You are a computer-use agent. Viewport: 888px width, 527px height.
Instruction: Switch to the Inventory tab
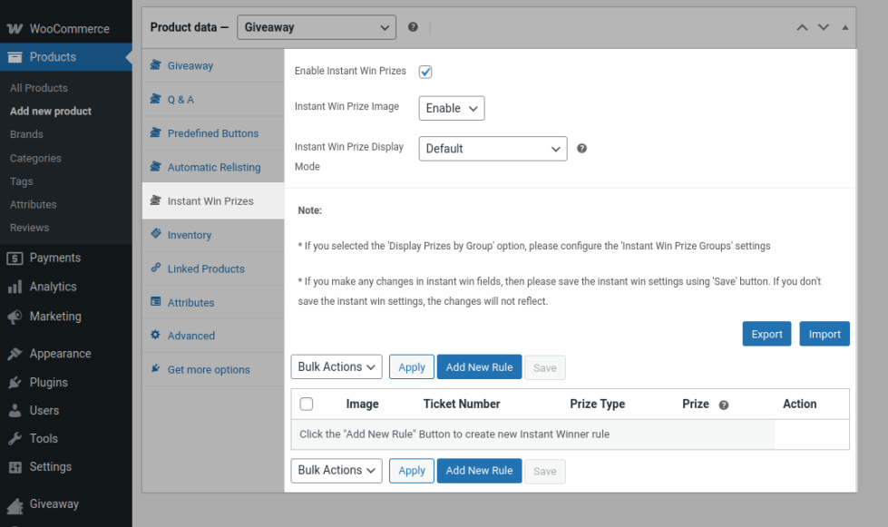click(x=189, y=235)
